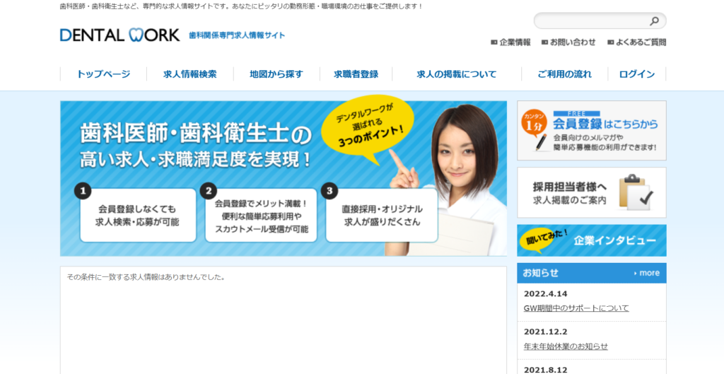Image resolution: width=724 pixels, height=374 pixels.
Task: Select 地図から探す in navigation
Action: (x=276, y=74)
